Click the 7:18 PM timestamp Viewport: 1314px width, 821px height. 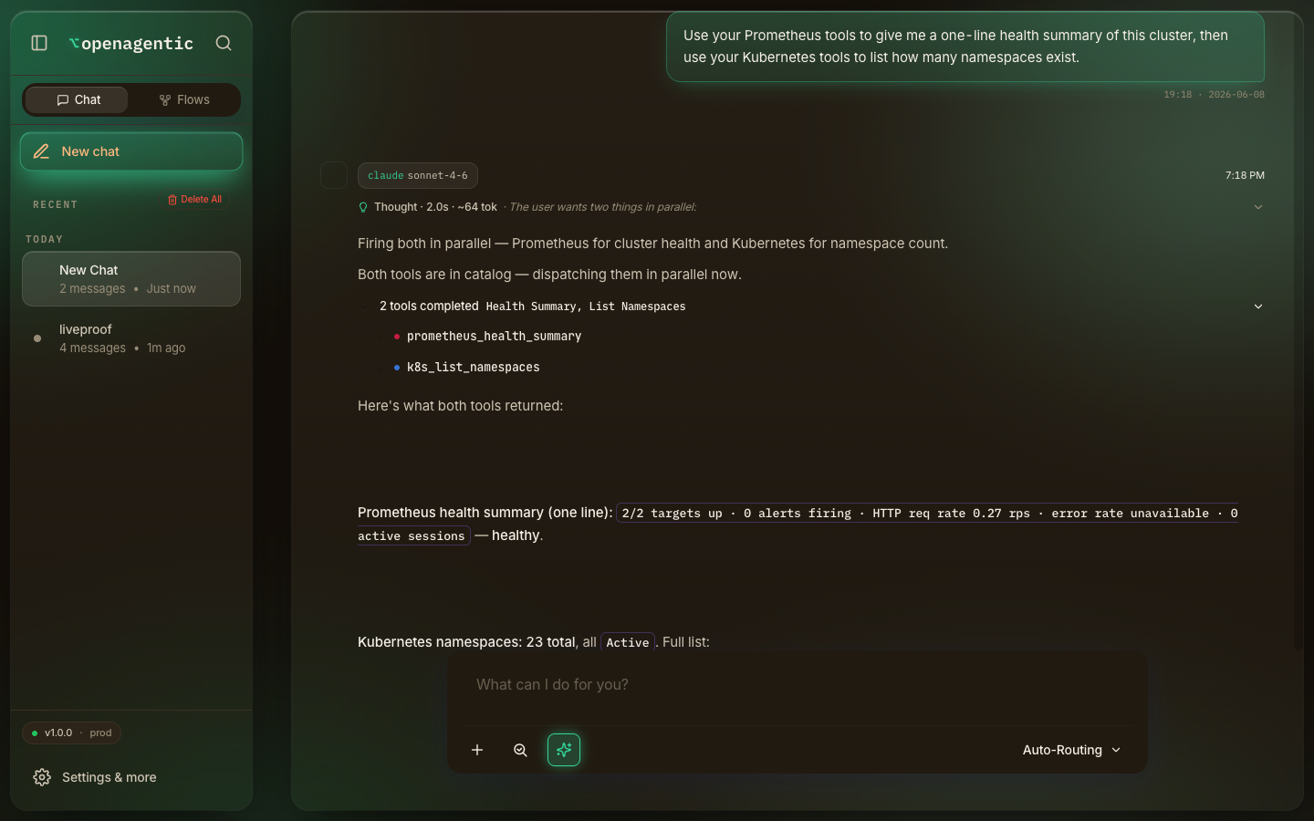point(1245,175)
